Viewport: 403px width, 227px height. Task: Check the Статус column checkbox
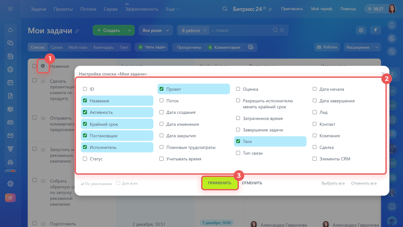tap(85, 159)
